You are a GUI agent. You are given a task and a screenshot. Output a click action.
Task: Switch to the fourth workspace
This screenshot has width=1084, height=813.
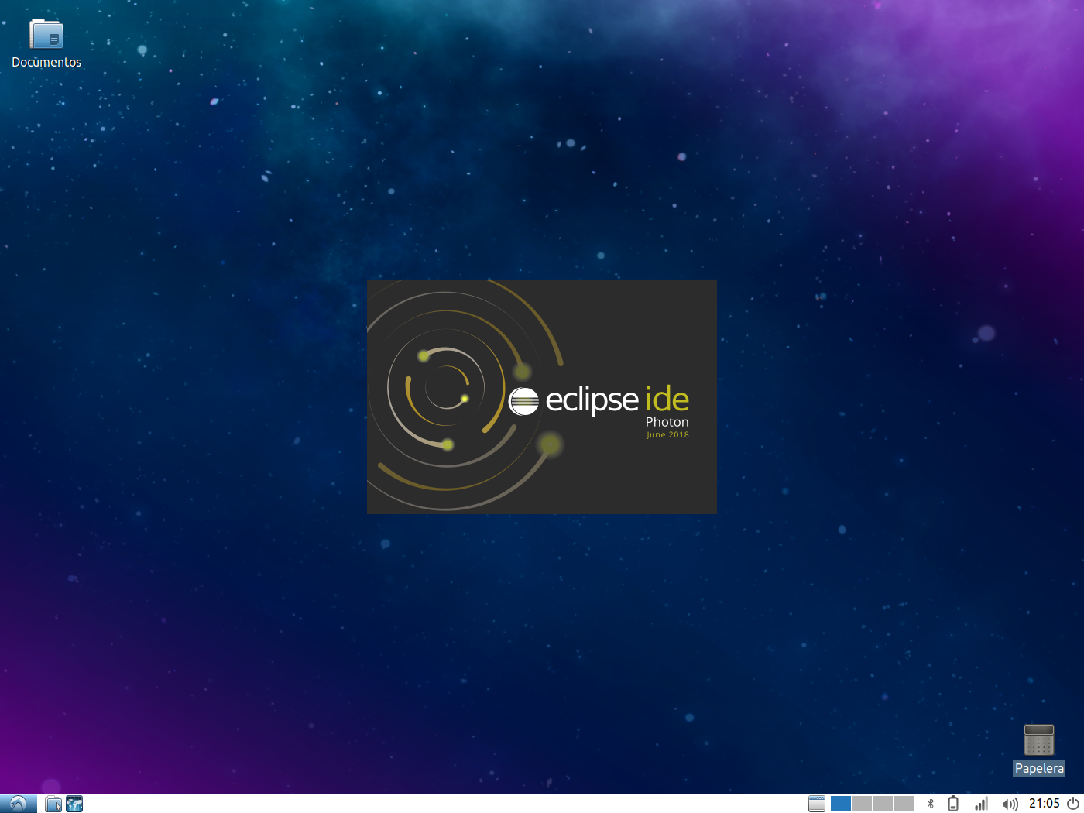pyautogui.click(x=904, y=804)
